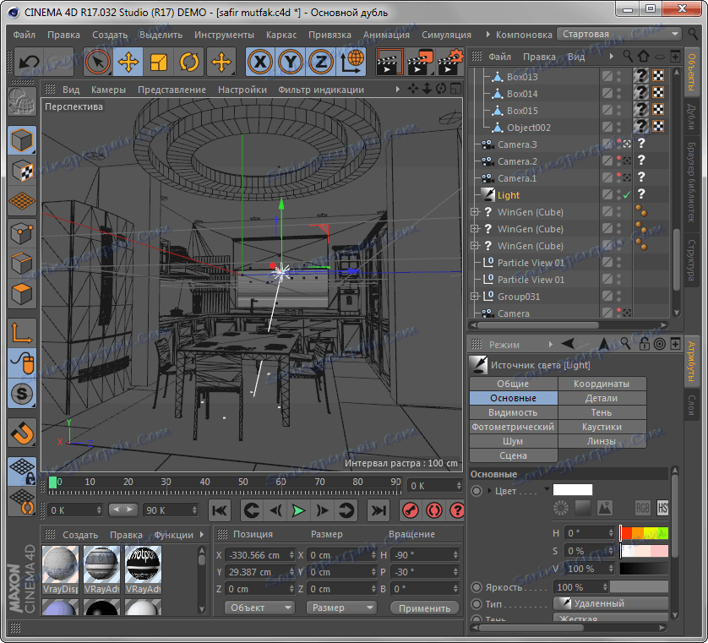The height and width of the screenshot is (643, 708).
Task: Activate the Rotate tool
Action: 188,62
